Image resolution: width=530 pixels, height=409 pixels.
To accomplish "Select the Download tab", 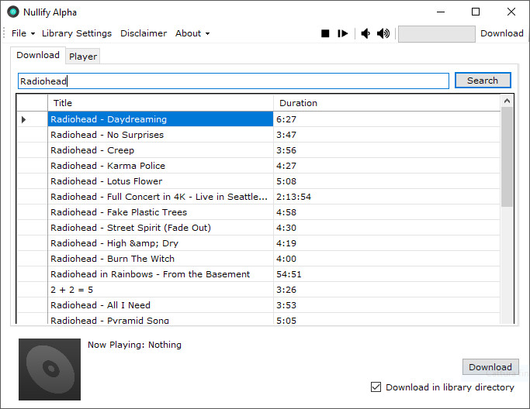I will pos(38,55).
